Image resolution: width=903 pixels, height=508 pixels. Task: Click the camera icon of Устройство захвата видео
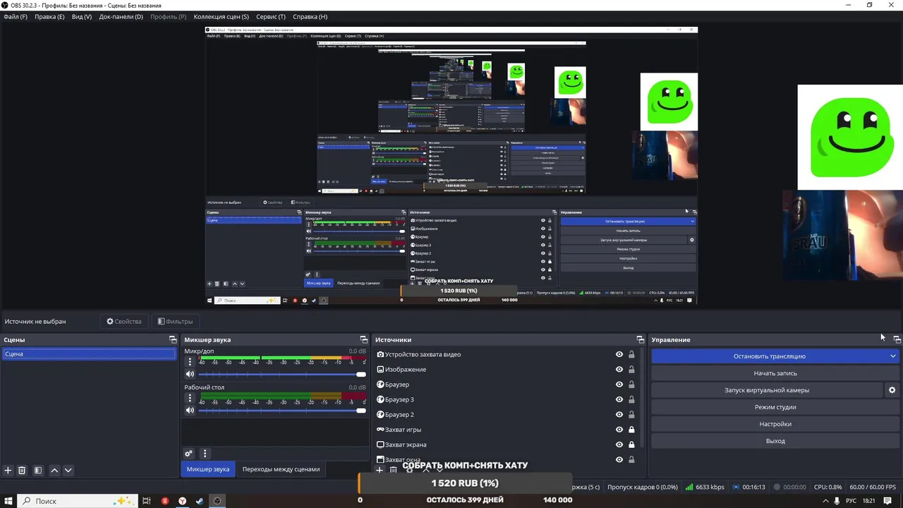[381, 354]
